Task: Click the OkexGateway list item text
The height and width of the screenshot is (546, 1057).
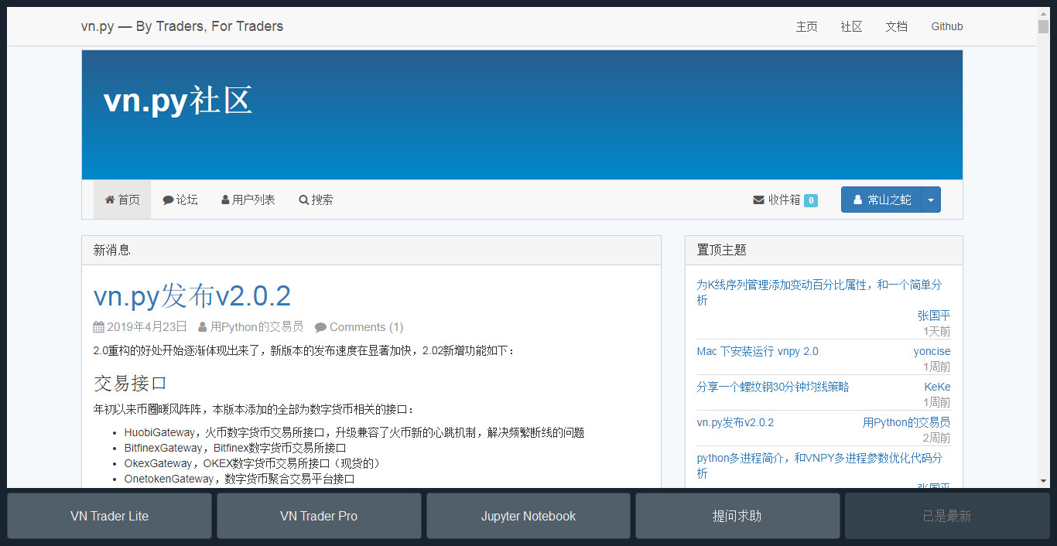Action: point(253,463)
